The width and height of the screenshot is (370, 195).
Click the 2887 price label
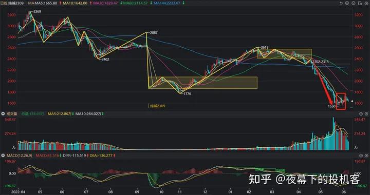[x=153, y=33]
